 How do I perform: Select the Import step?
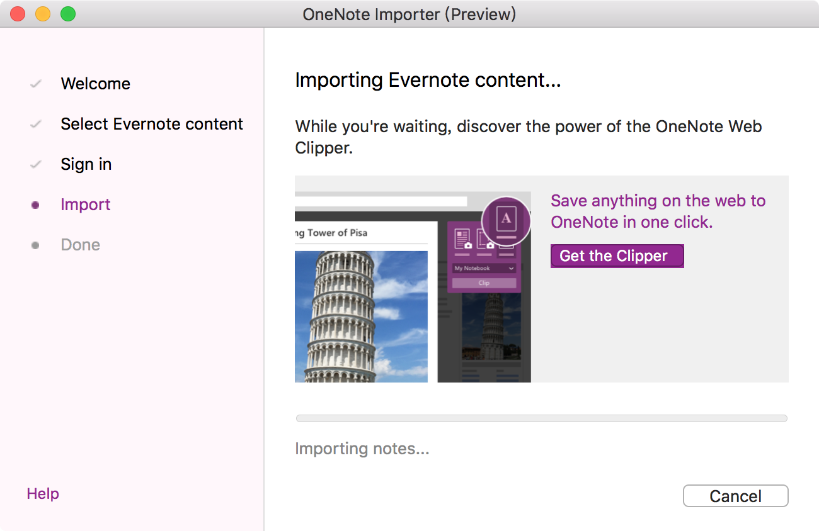[85, 204]
